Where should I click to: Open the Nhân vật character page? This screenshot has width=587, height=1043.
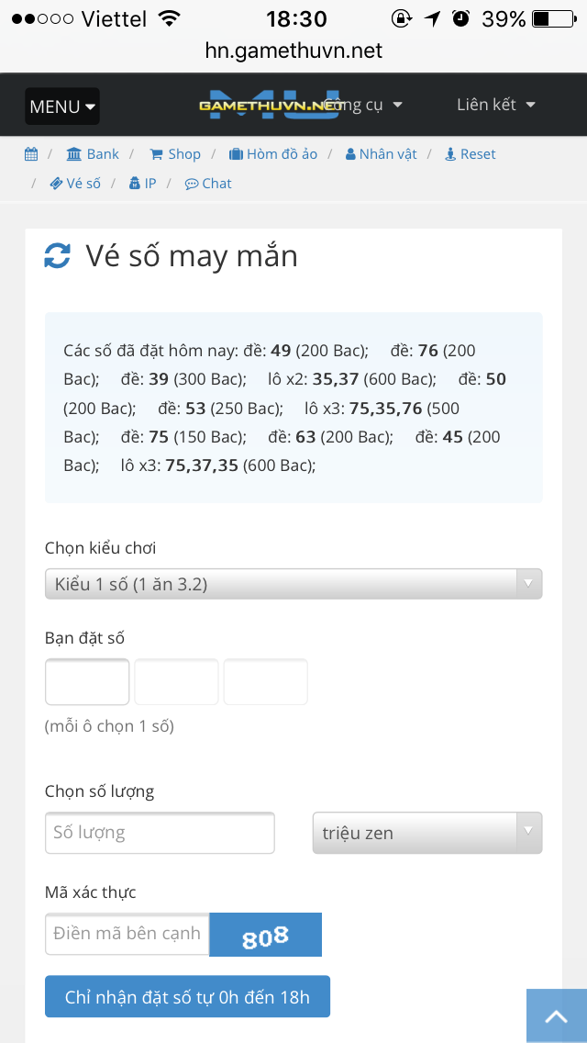[x=381, y=154]
